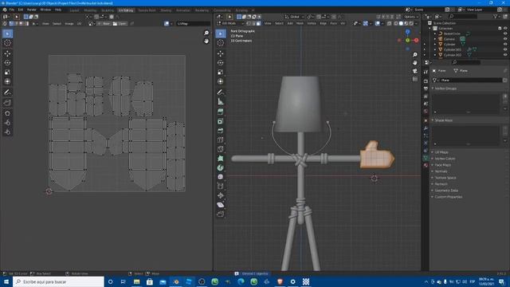Add a shape key with plus button
This screenshot has width=510, height=287.
[505, 128]
